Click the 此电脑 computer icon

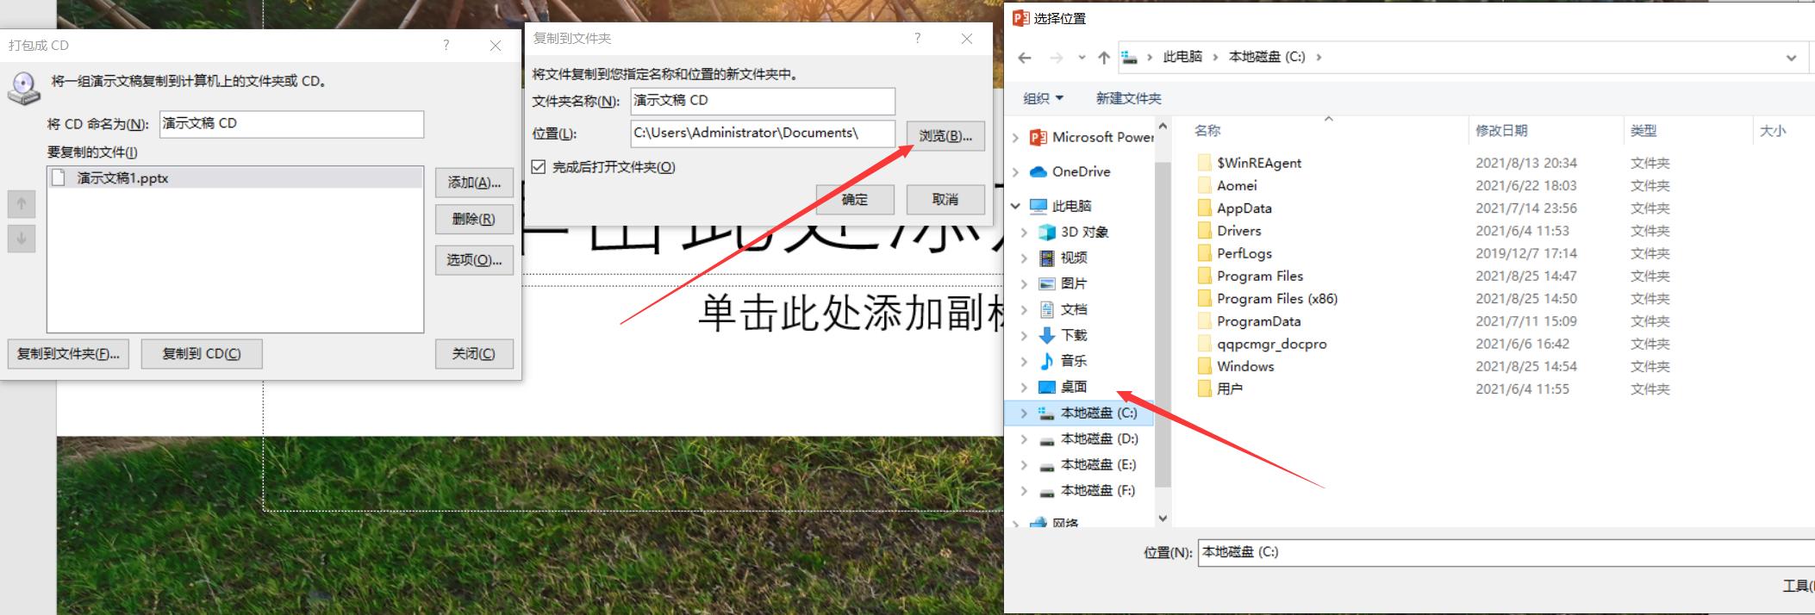pyautogui.click(x=1038, y=206)
